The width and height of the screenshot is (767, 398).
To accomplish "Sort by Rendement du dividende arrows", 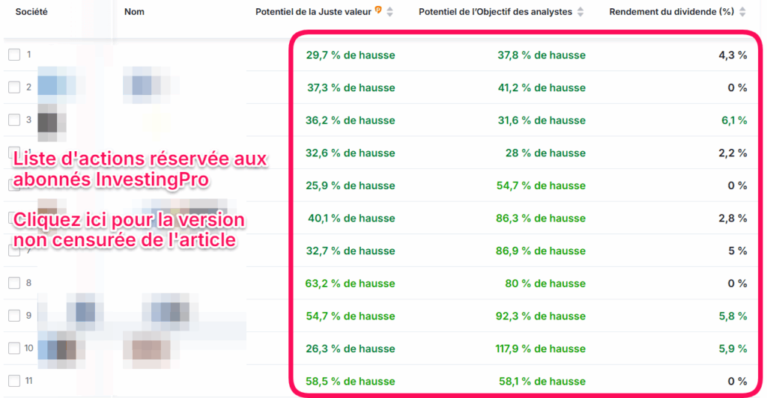I will coord(742,12).
